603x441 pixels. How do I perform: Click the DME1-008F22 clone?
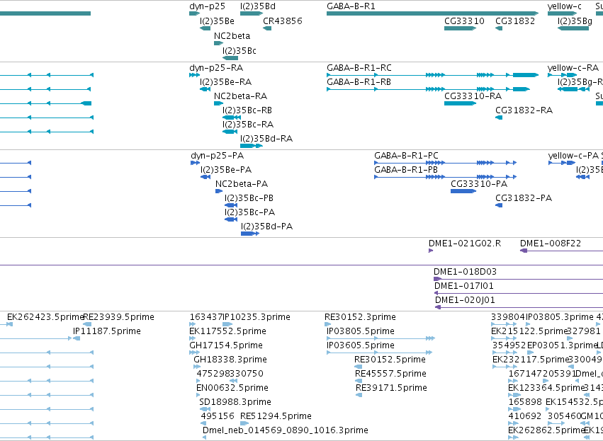pyautogui.click(x=561, y=251)
